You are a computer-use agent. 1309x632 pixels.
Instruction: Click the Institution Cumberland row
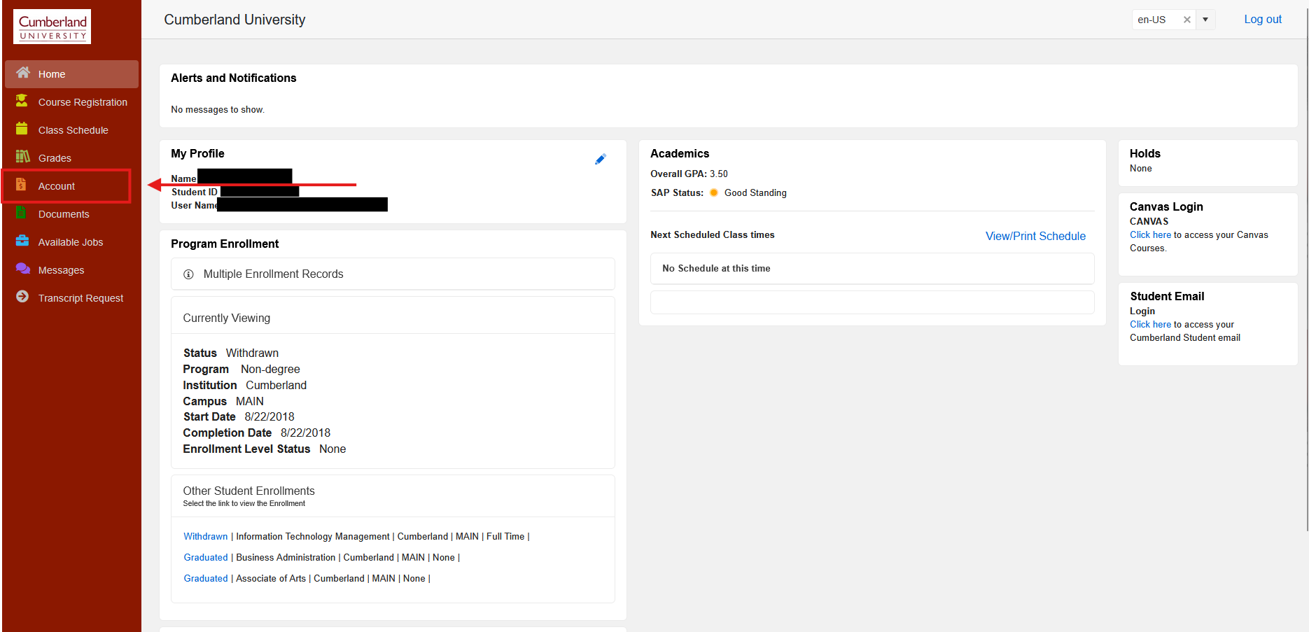click(245, 386)
